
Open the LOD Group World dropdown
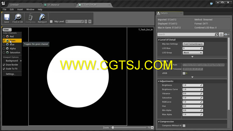click(x=193, y=53)
